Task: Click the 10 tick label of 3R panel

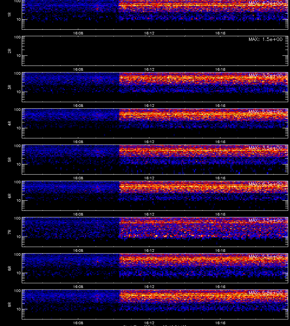Action: point(18,92)
